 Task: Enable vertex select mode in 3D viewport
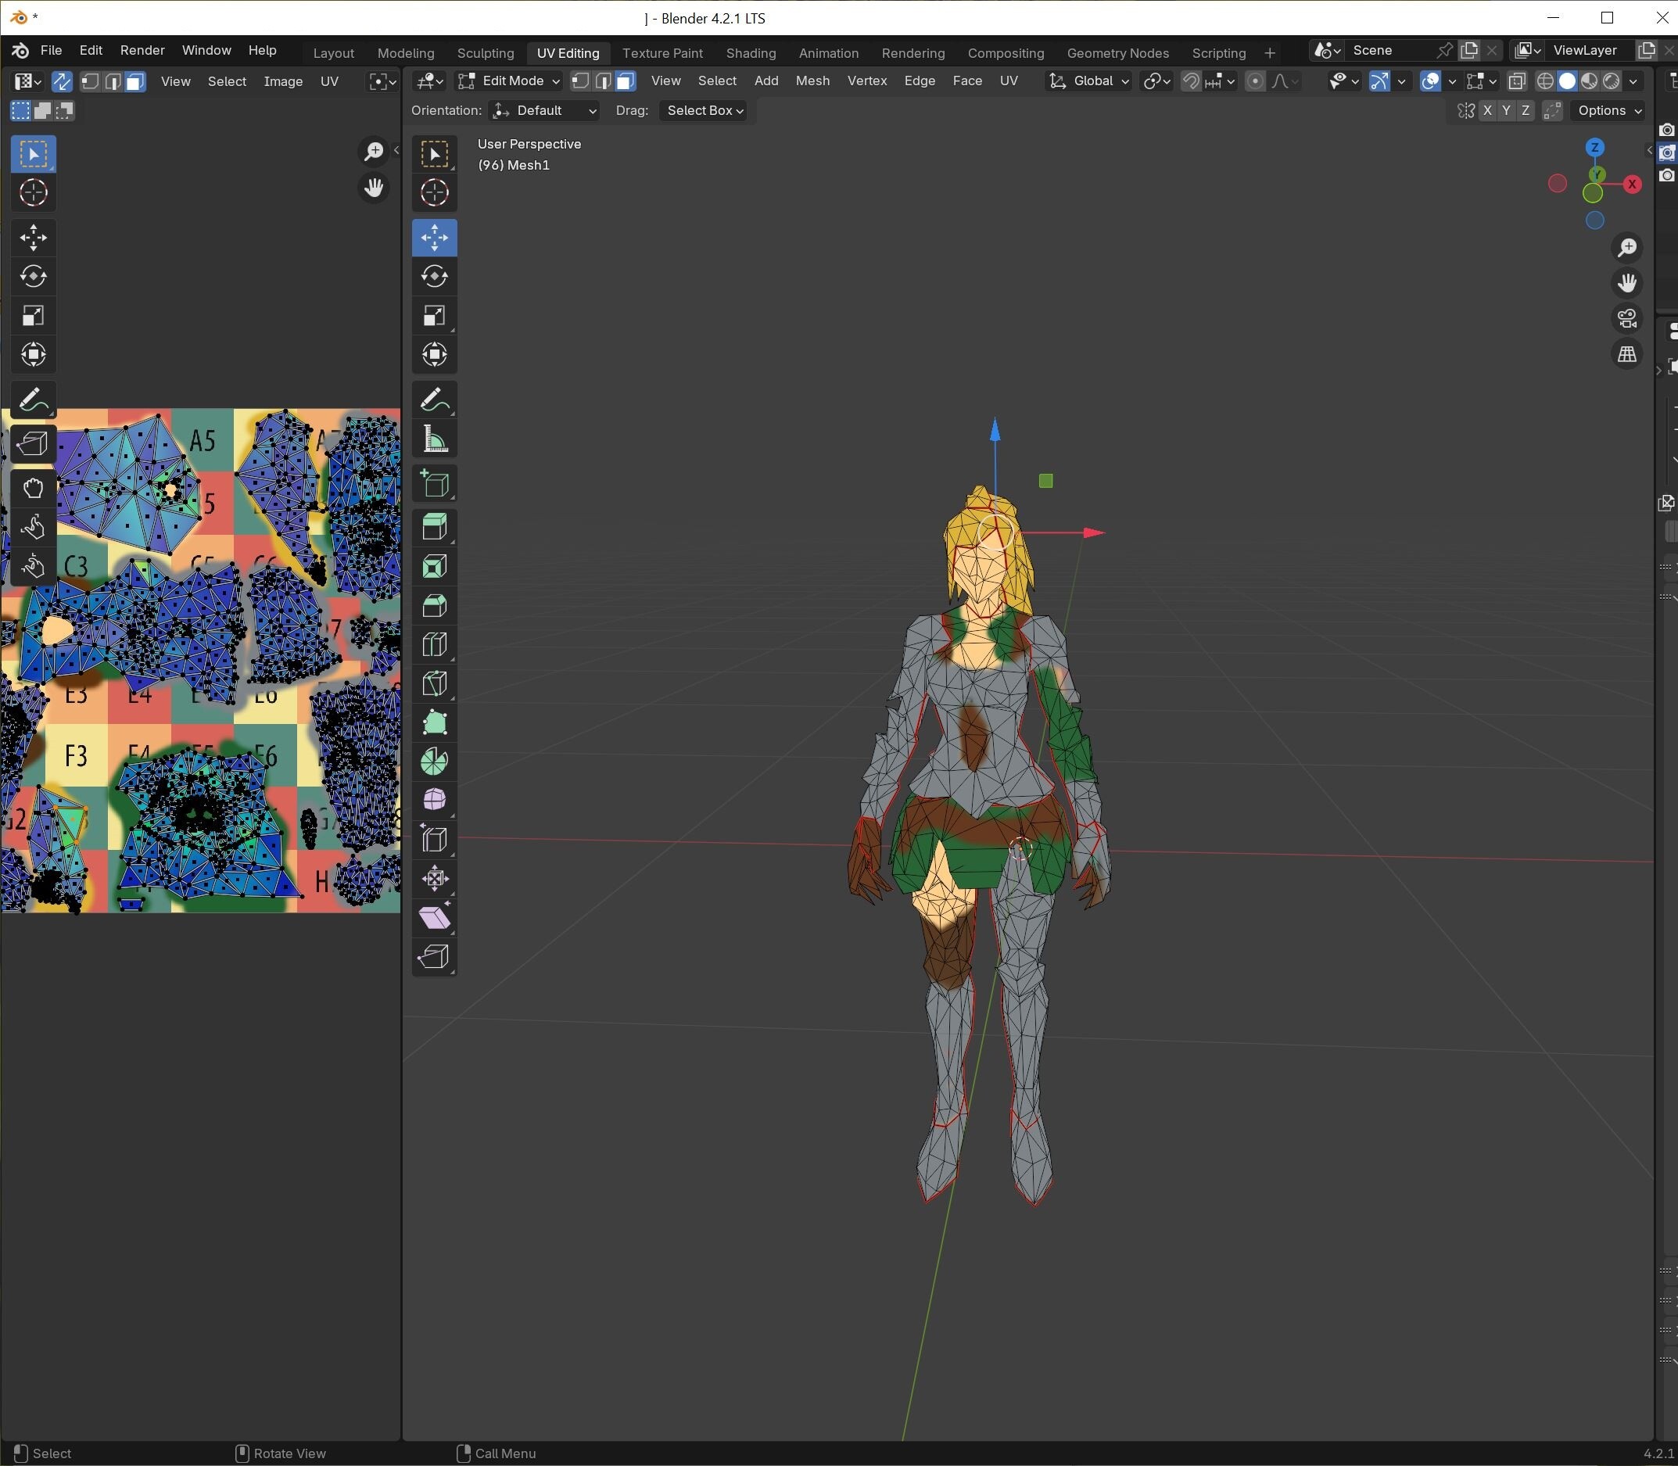[580, 81]
